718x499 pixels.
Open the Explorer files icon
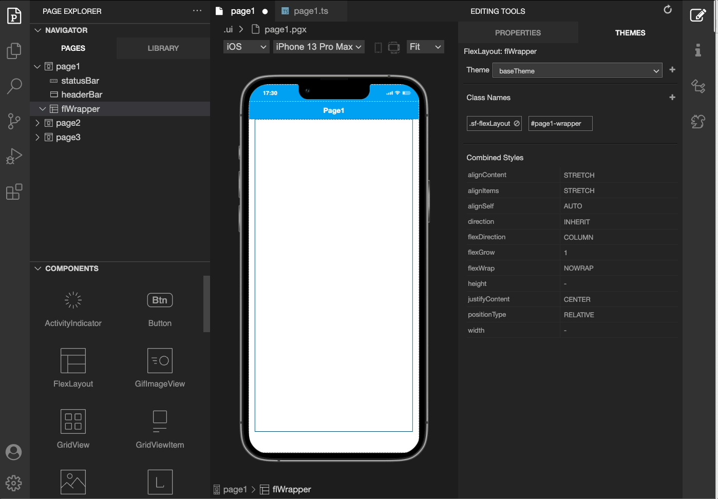tap(14, 50)
